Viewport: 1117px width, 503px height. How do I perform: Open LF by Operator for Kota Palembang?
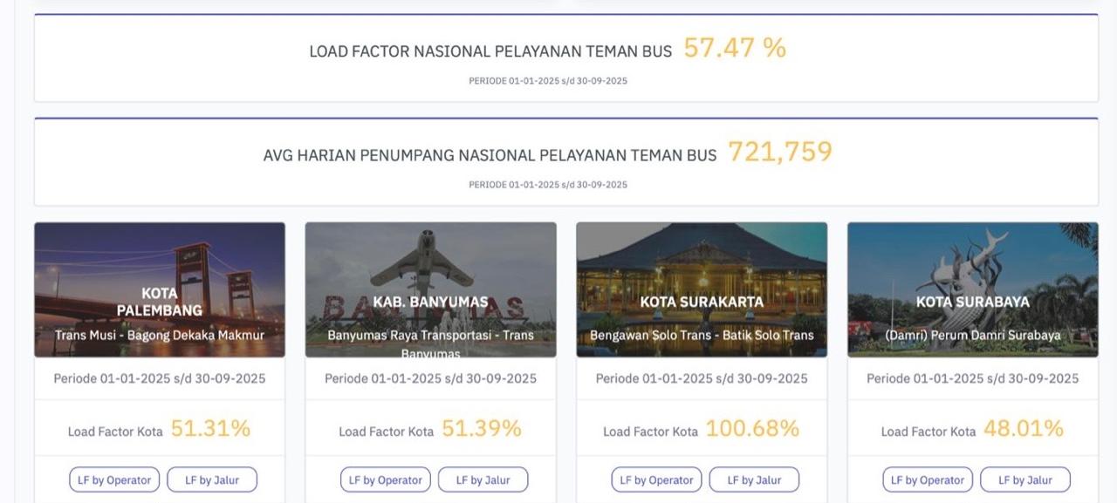[x=114, y=479]
